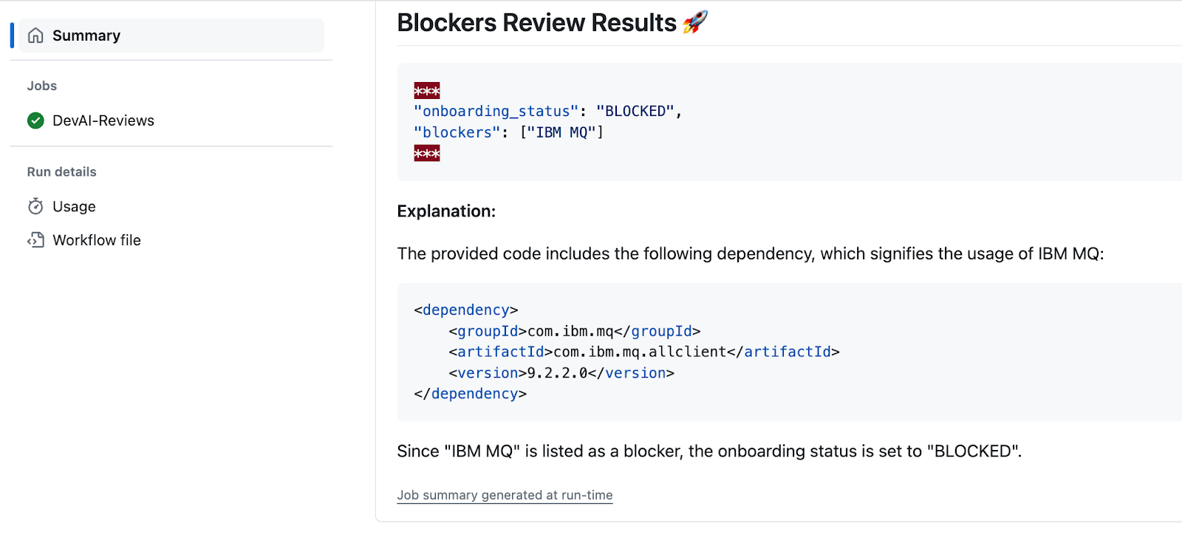1182x546 pixels.
Task: Open the DevAI-Reviews job
Action: [103, 120]
